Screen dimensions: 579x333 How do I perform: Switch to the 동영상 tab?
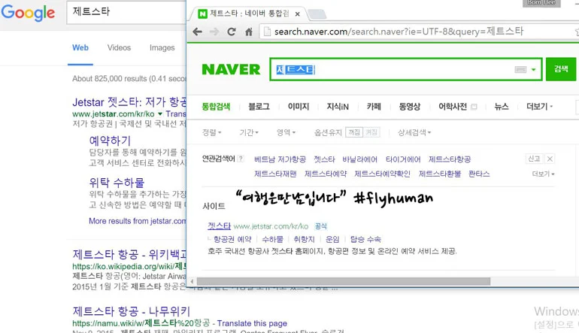410,107
